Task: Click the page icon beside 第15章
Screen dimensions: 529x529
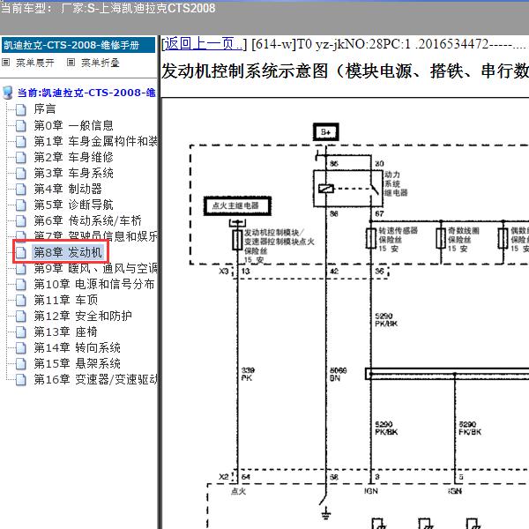Action: [x=21, y=363]
